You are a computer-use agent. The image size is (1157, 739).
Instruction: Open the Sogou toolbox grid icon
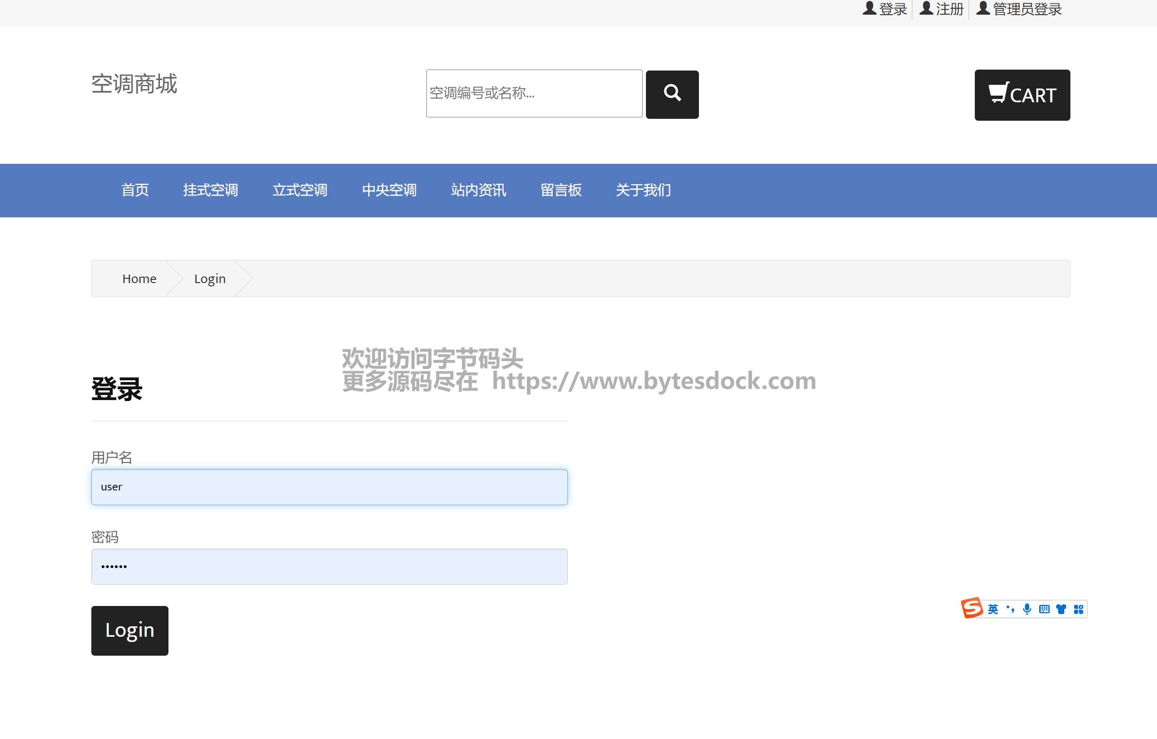(x=1078, y=609)
